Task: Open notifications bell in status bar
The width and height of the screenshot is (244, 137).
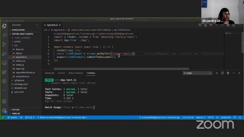Action: point(240,118)
